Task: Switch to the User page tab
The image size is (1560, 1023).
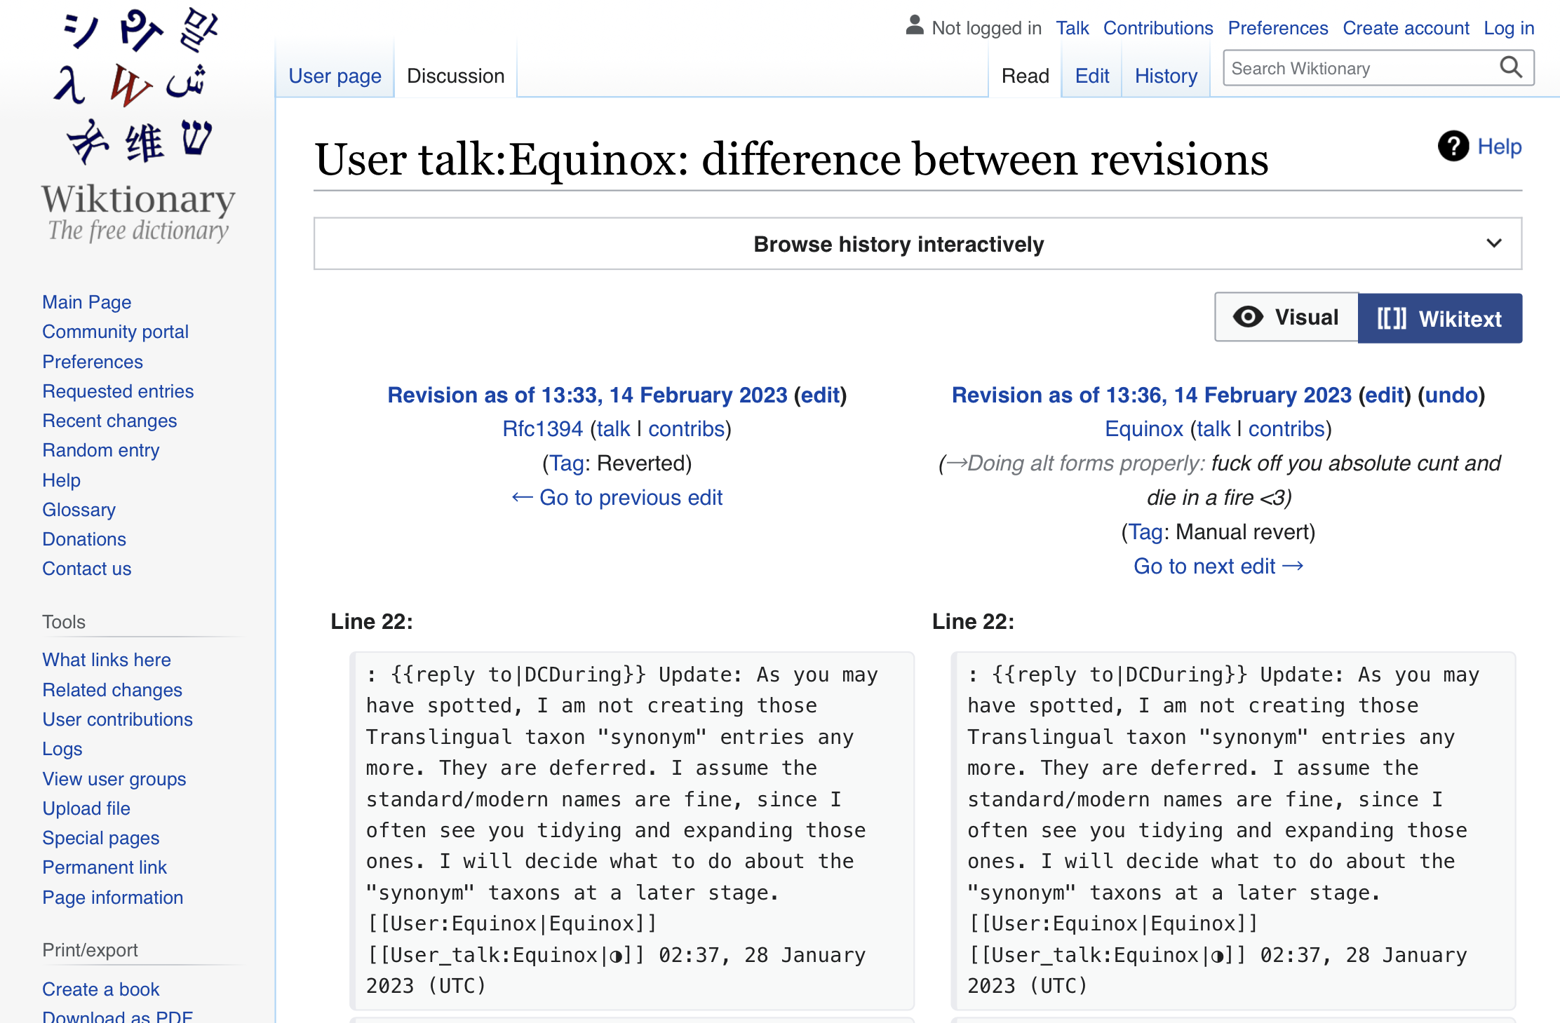Action: click(335, 76)
